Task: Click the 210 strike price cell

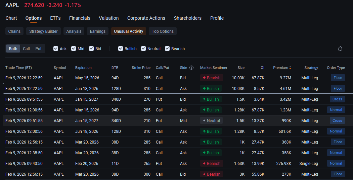Action: (147, 120)
